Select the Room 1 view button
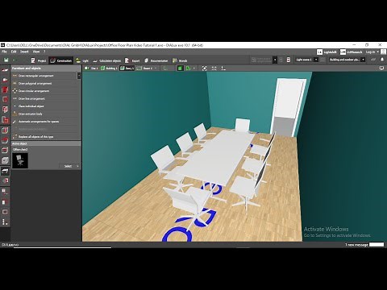Screen dimensions: 387x290 (144, 68)
